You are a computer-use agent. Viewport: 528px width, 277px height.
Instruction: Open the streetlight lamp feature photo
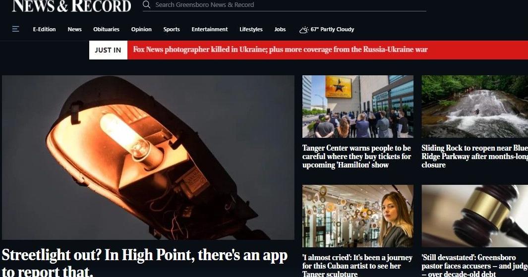tap(148, 157)
